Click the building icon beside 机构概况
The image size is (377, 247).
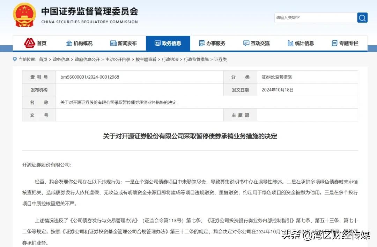point(68,43)
